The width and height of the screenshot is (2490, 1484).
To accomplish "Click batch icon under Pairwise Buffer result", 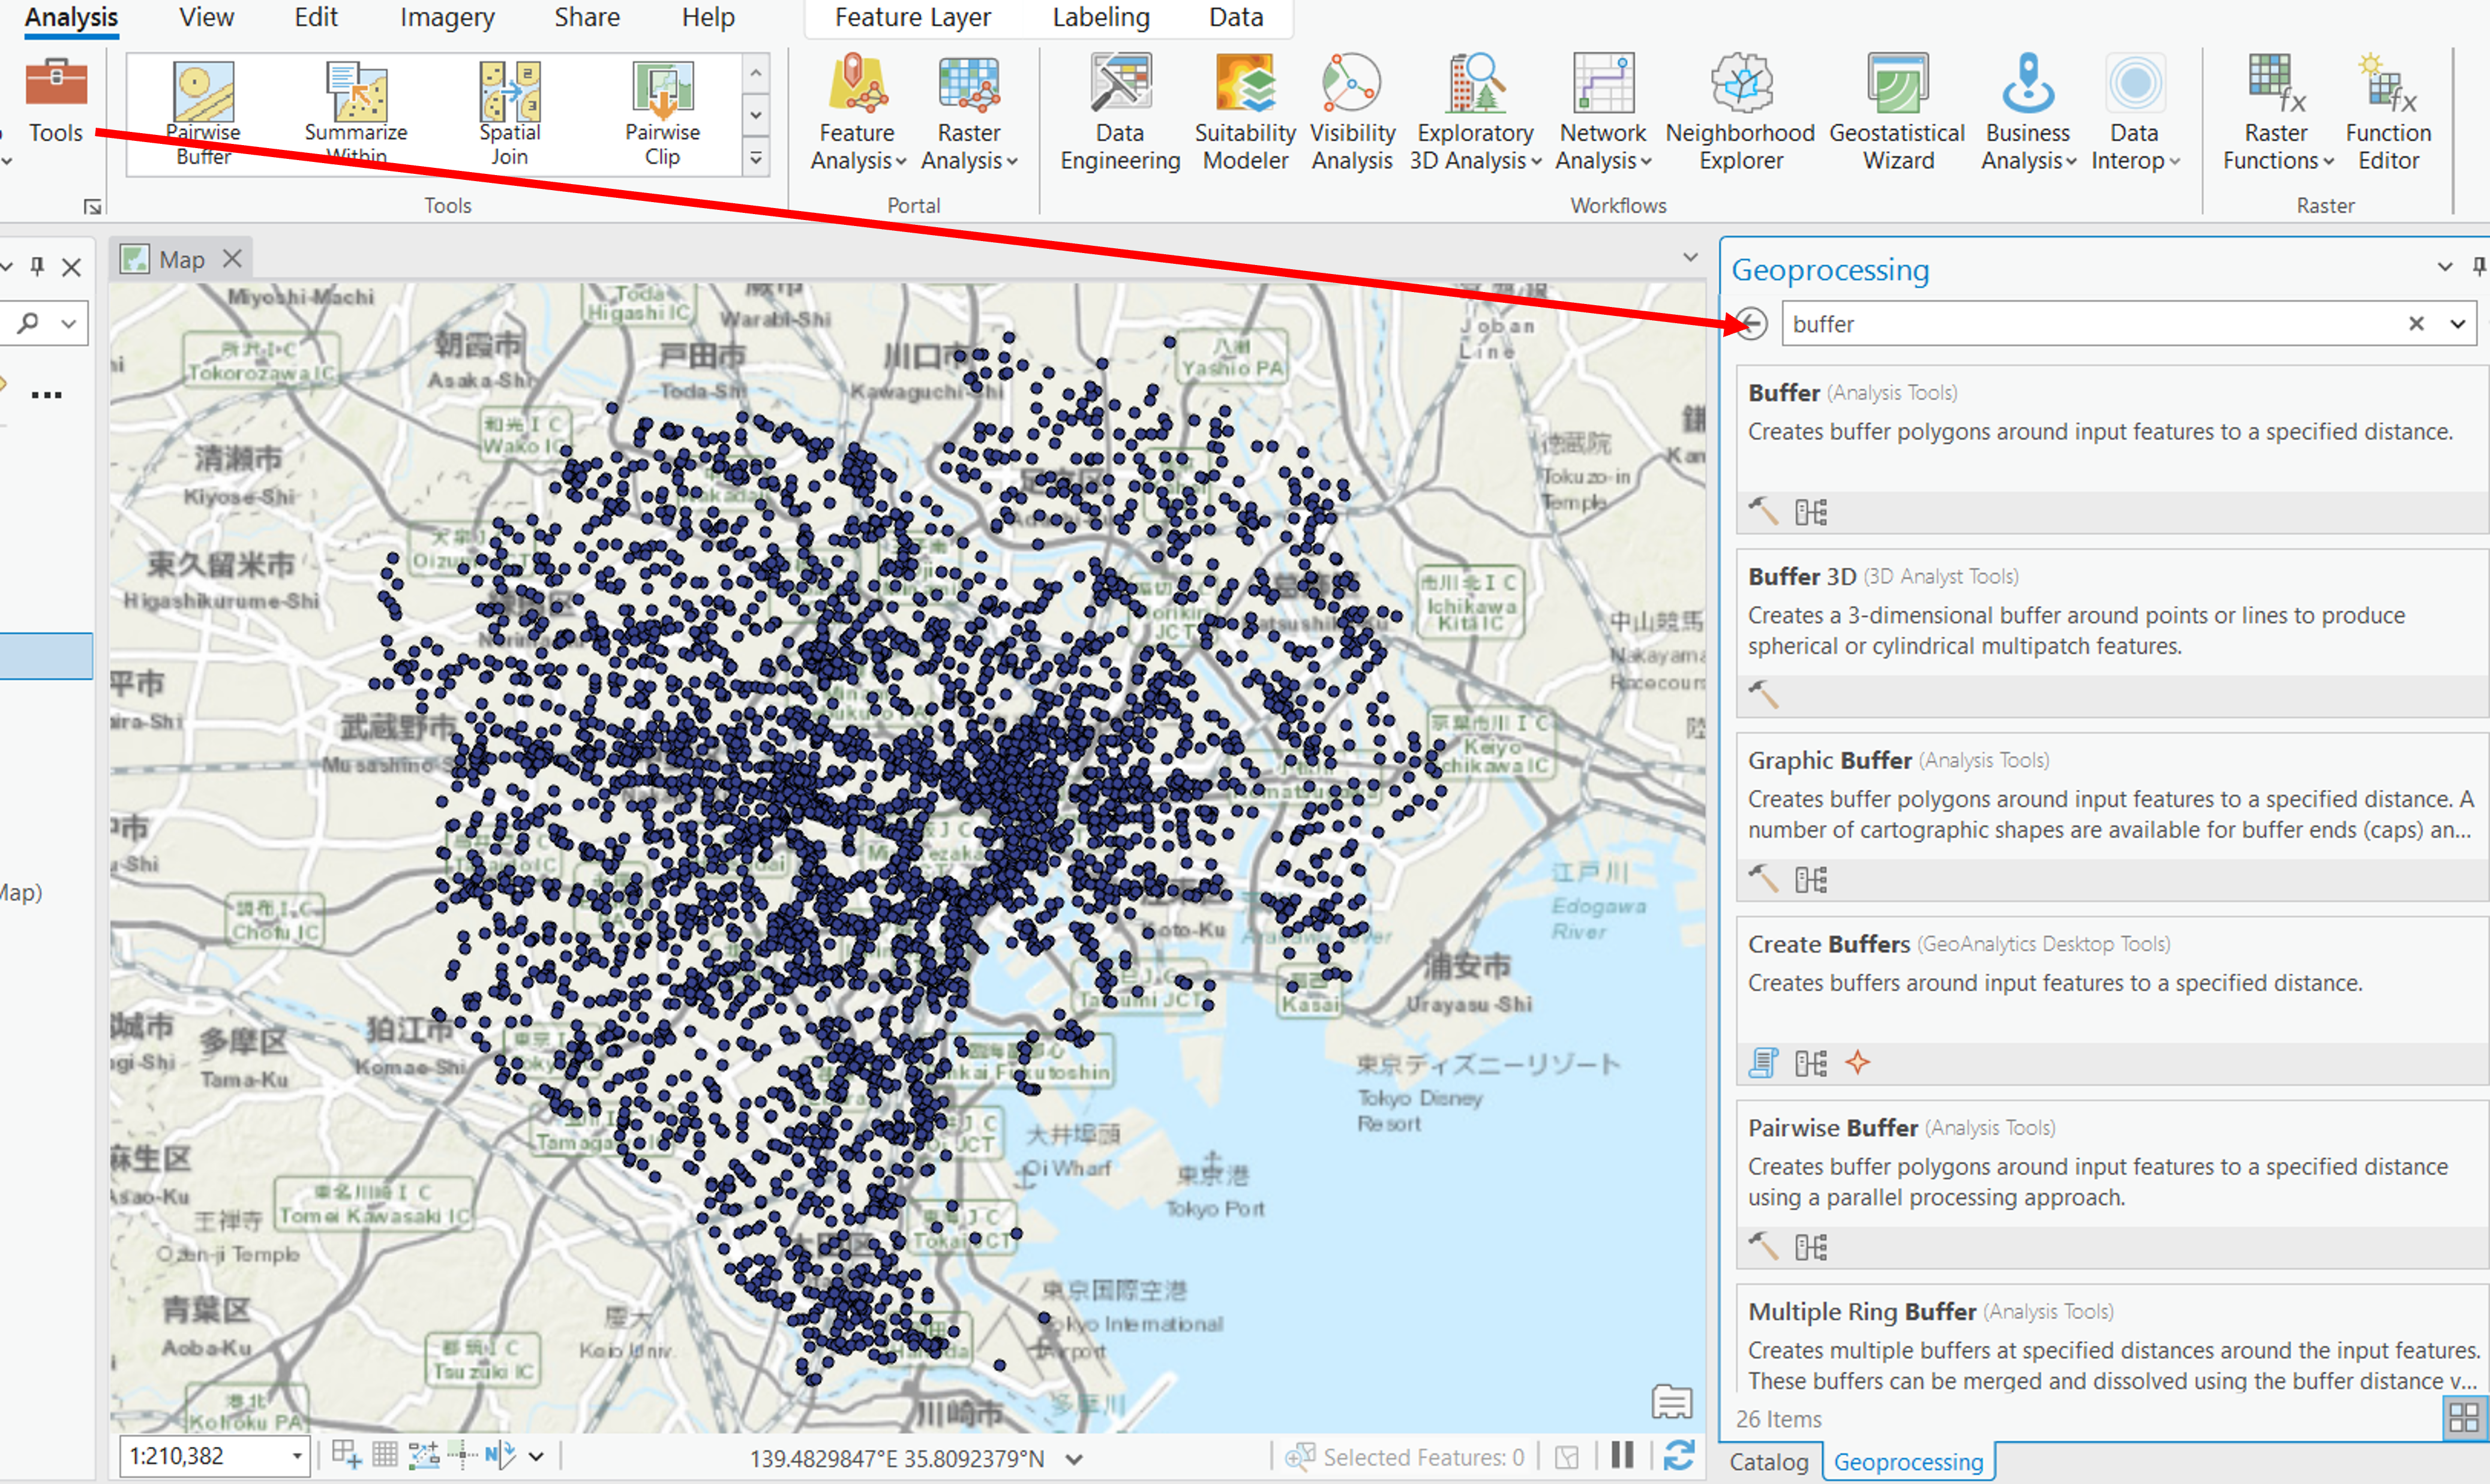I will 1811,1247.
